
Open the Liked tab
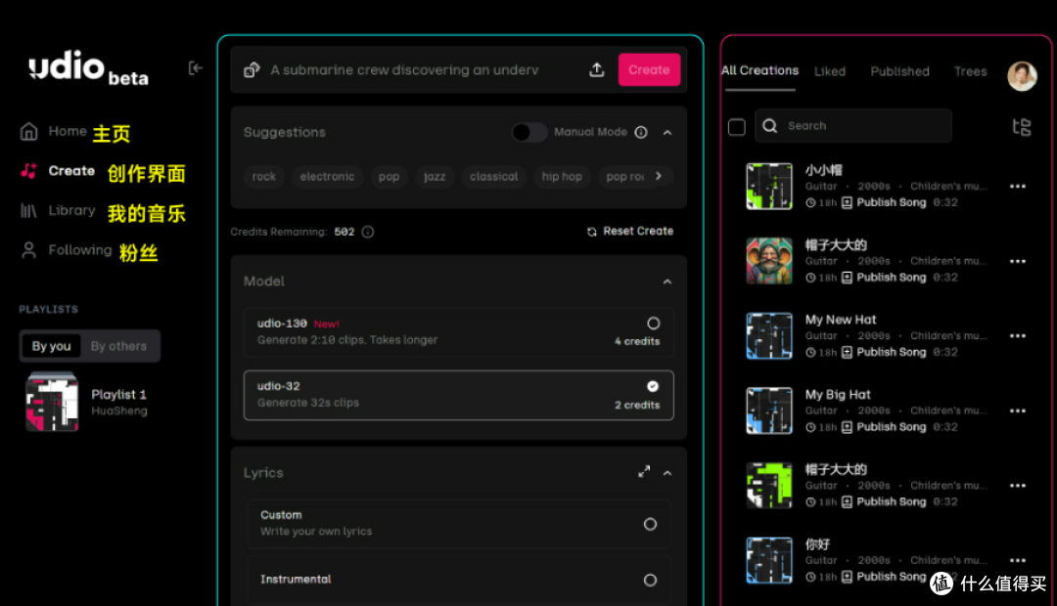click(x=830, y=71)
